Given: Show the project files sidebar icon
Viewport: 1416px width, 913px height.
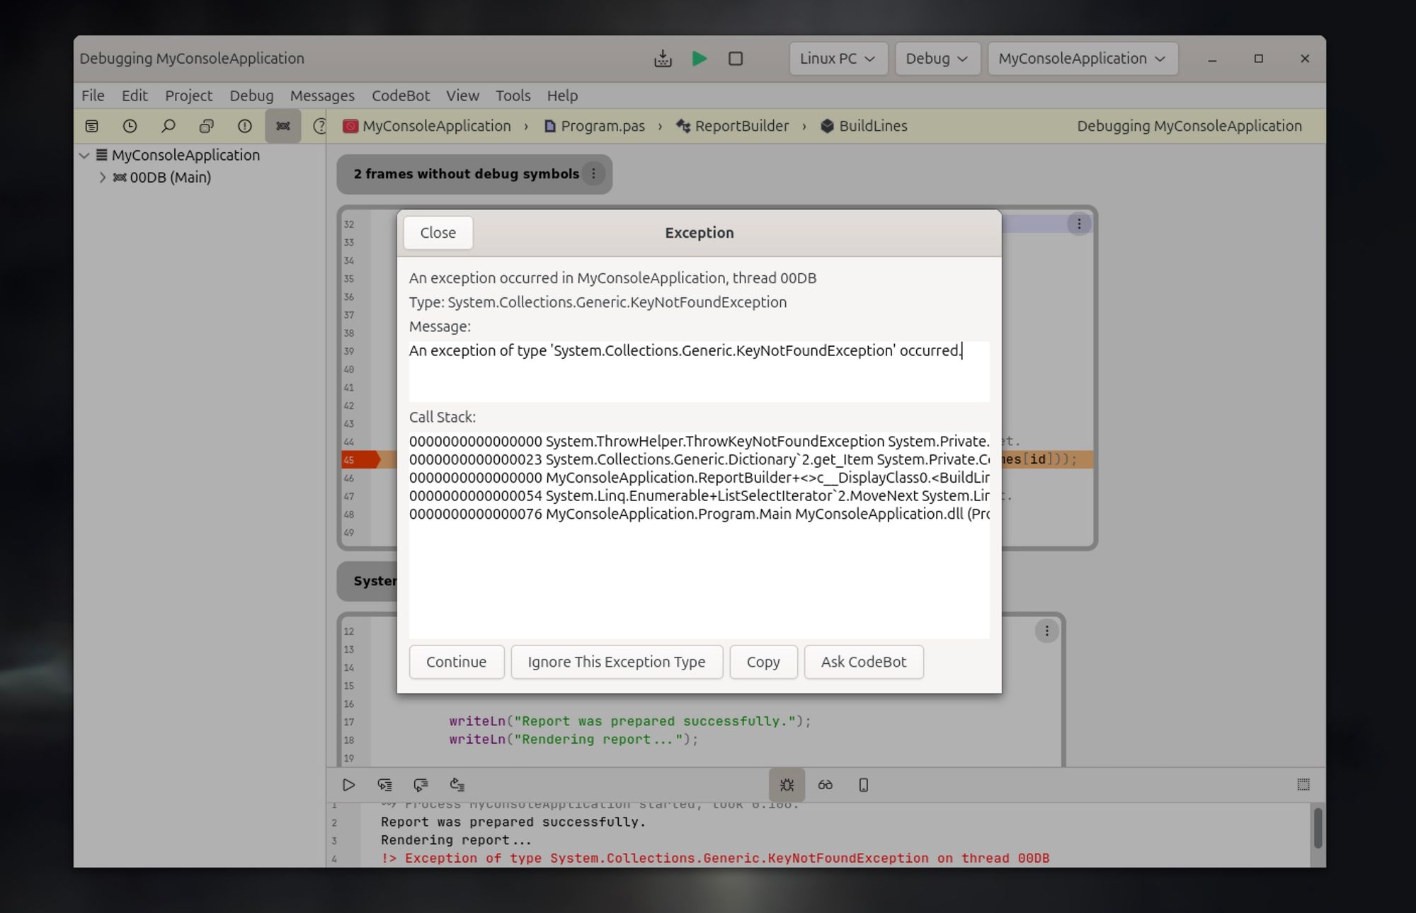Looking at the screenshot, I should click(92, 126).
